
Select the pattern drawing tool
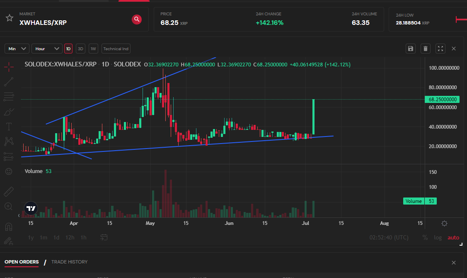pyautogui.click(x=9, y=141)
